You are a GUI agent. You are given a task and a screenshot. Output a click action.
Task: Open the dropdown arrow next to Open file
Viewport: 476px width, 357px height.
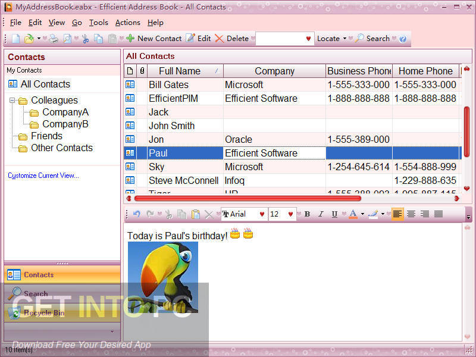(x=39, y=39)
